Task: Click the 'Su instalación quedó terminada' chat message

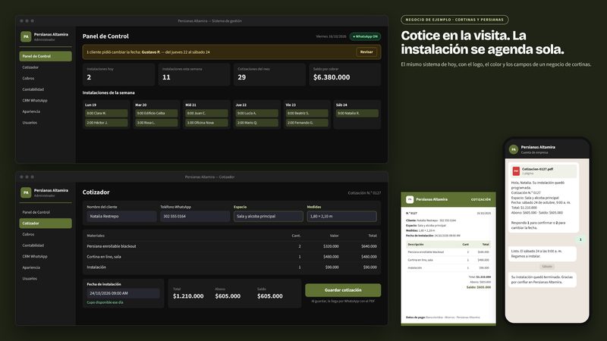Action: coord(542,280)
